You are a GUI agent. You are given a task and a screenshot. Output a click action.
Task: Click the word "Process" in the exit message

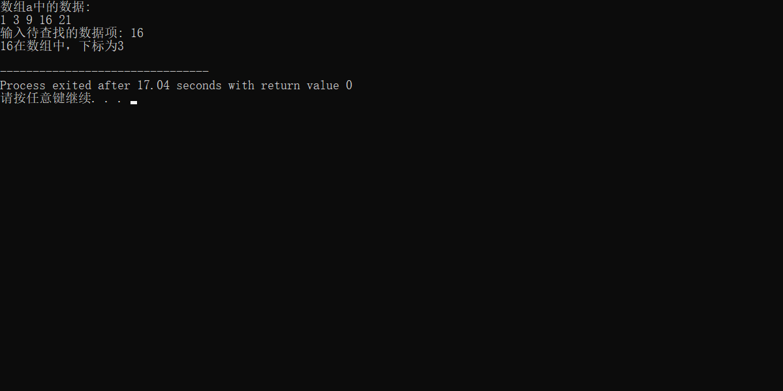[23, 85]
